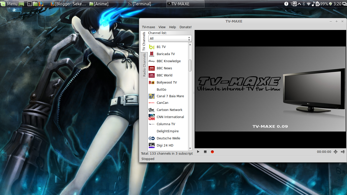
Task: Click the CNN International logo icon
Action: pyautogui.click(x=152, y=117)
